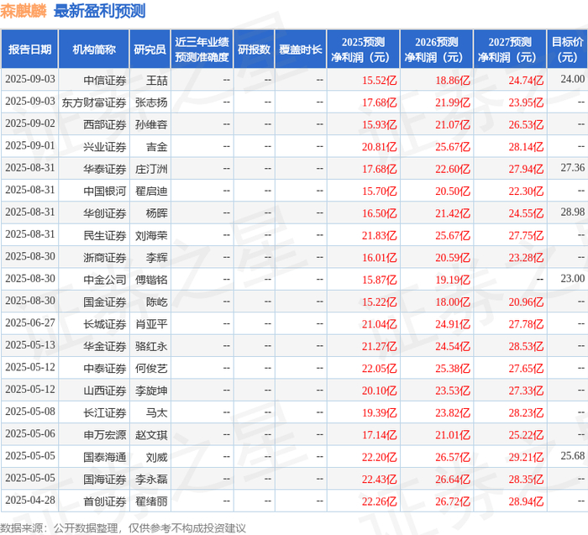588x535 pixels.
Task: Click the 最新盈利预测 heading
Action: [100, 11]
